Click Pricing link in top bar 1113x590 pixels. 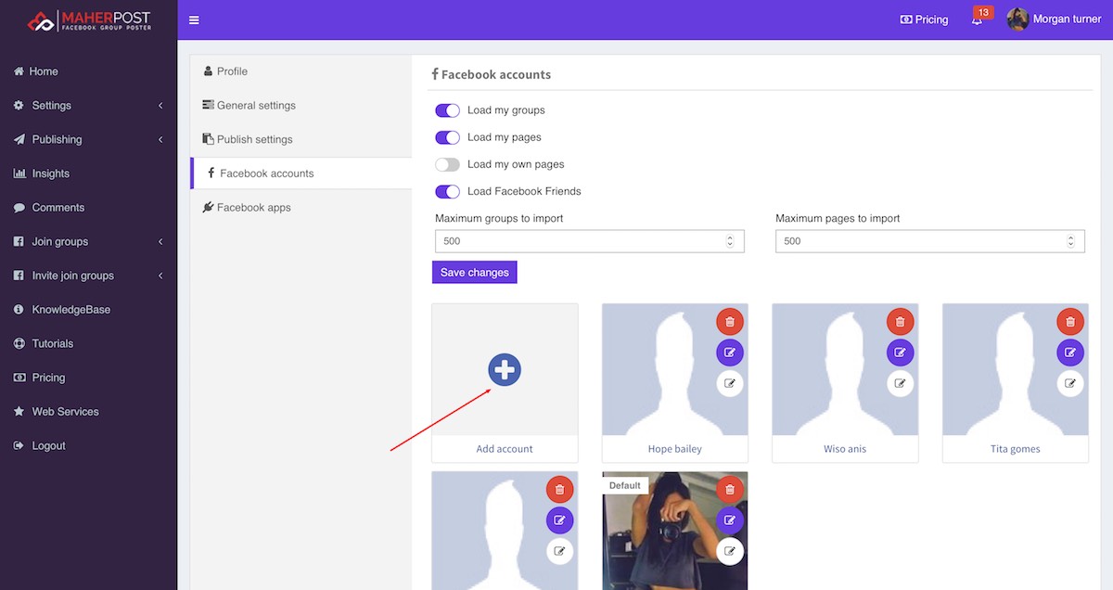[924, 19]
